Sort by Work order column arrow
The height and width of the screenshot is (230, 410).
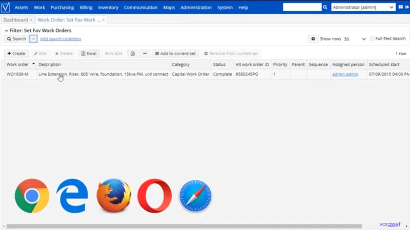pos(33,63)
